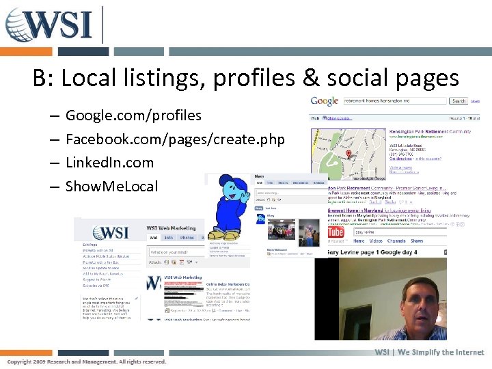Click the Google logo in the search screenshot
This screenshot has width=492, height=369.
(324, 101)
